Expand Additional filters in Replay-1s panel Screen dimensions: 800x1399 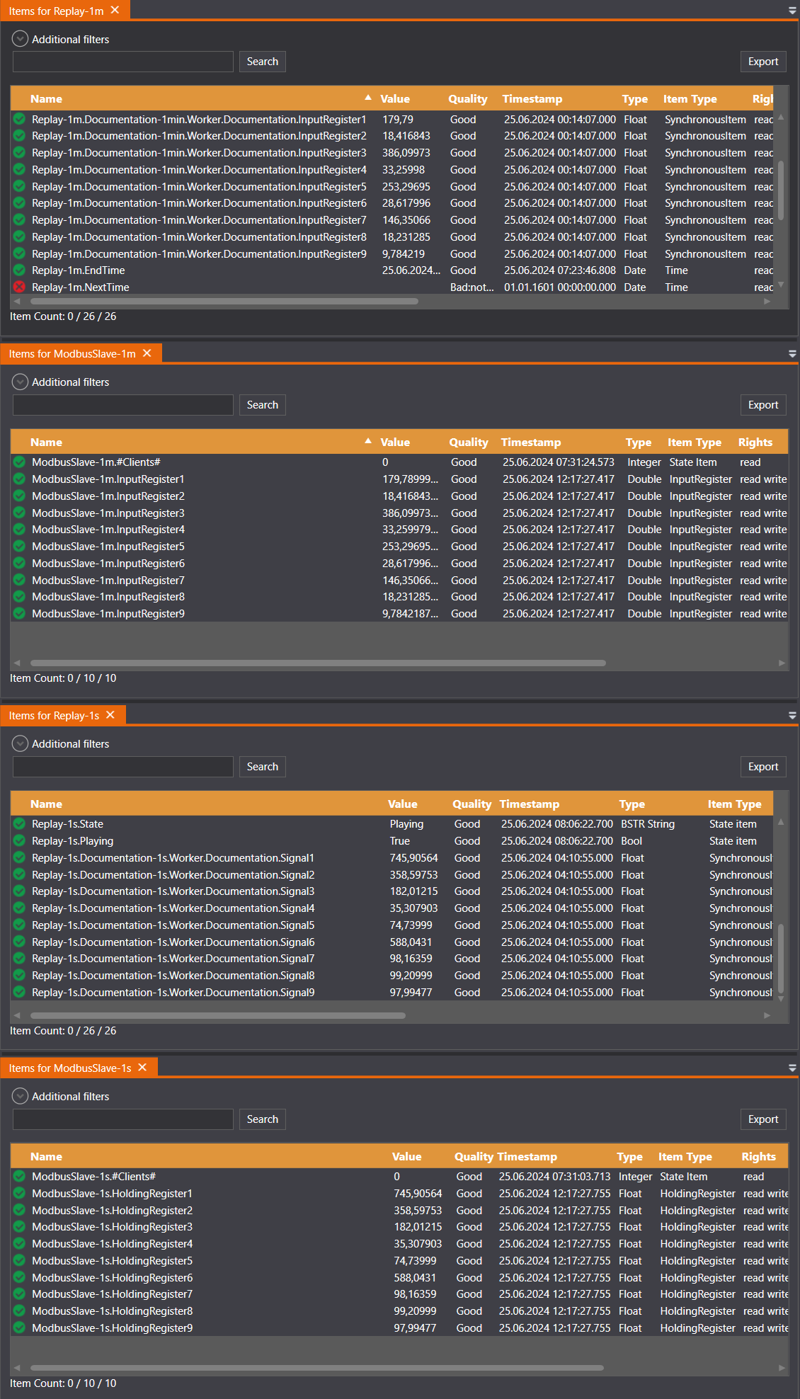tap(21, 744)
